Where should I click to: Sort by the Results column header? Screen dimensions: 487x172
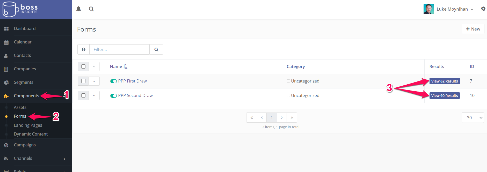[x=437, y=66]
